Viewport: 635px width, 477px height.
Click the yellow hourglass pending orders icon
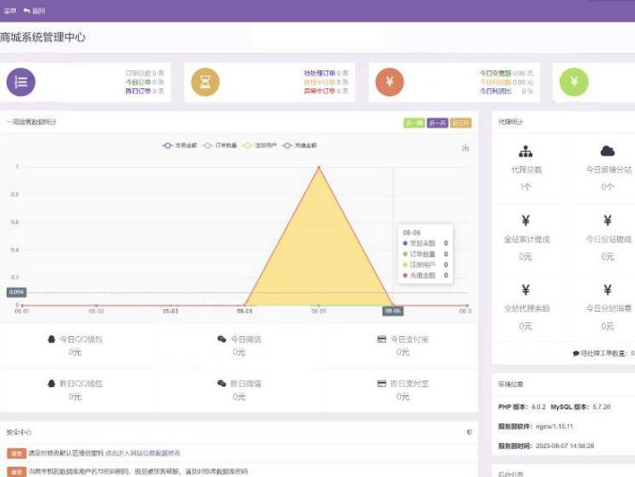pyautogui.click(x=206, y=83)
